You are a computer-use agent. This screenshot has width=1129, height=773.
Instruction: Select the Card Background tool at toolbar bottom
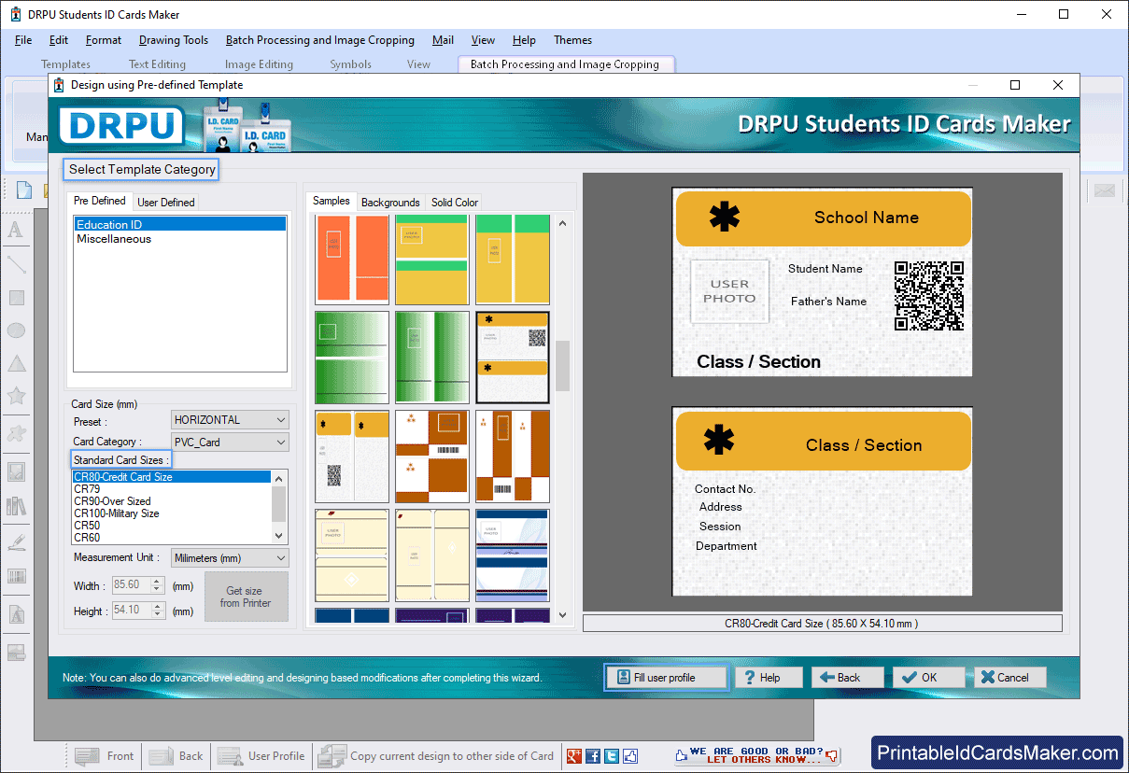click(x=16, y=652)
